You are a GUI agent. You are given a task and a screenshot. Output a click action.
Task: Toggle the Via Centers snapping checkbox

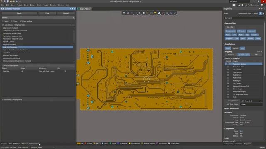coord(228,84)
